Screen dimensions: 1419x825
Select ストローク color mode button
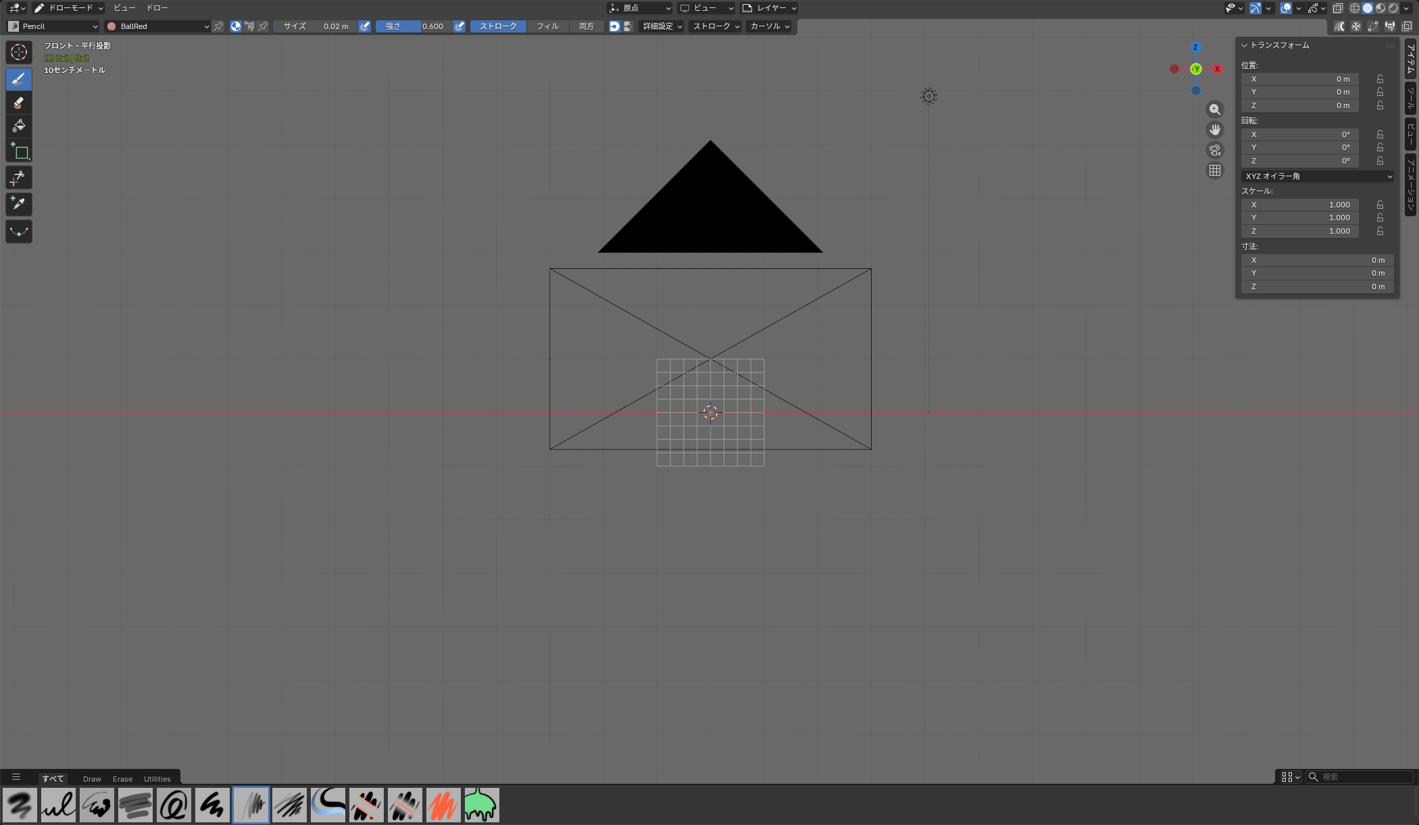click(x=498, y=26)
